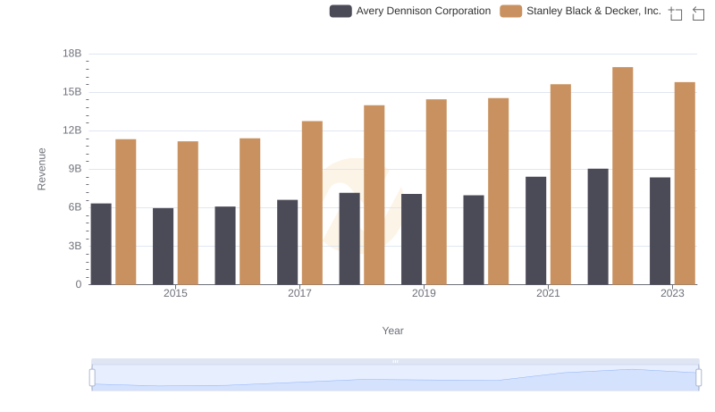This screenshot has width=715, height=412.
Task: Click the 12B y-axis label
Action: click(x=72, y=130)
